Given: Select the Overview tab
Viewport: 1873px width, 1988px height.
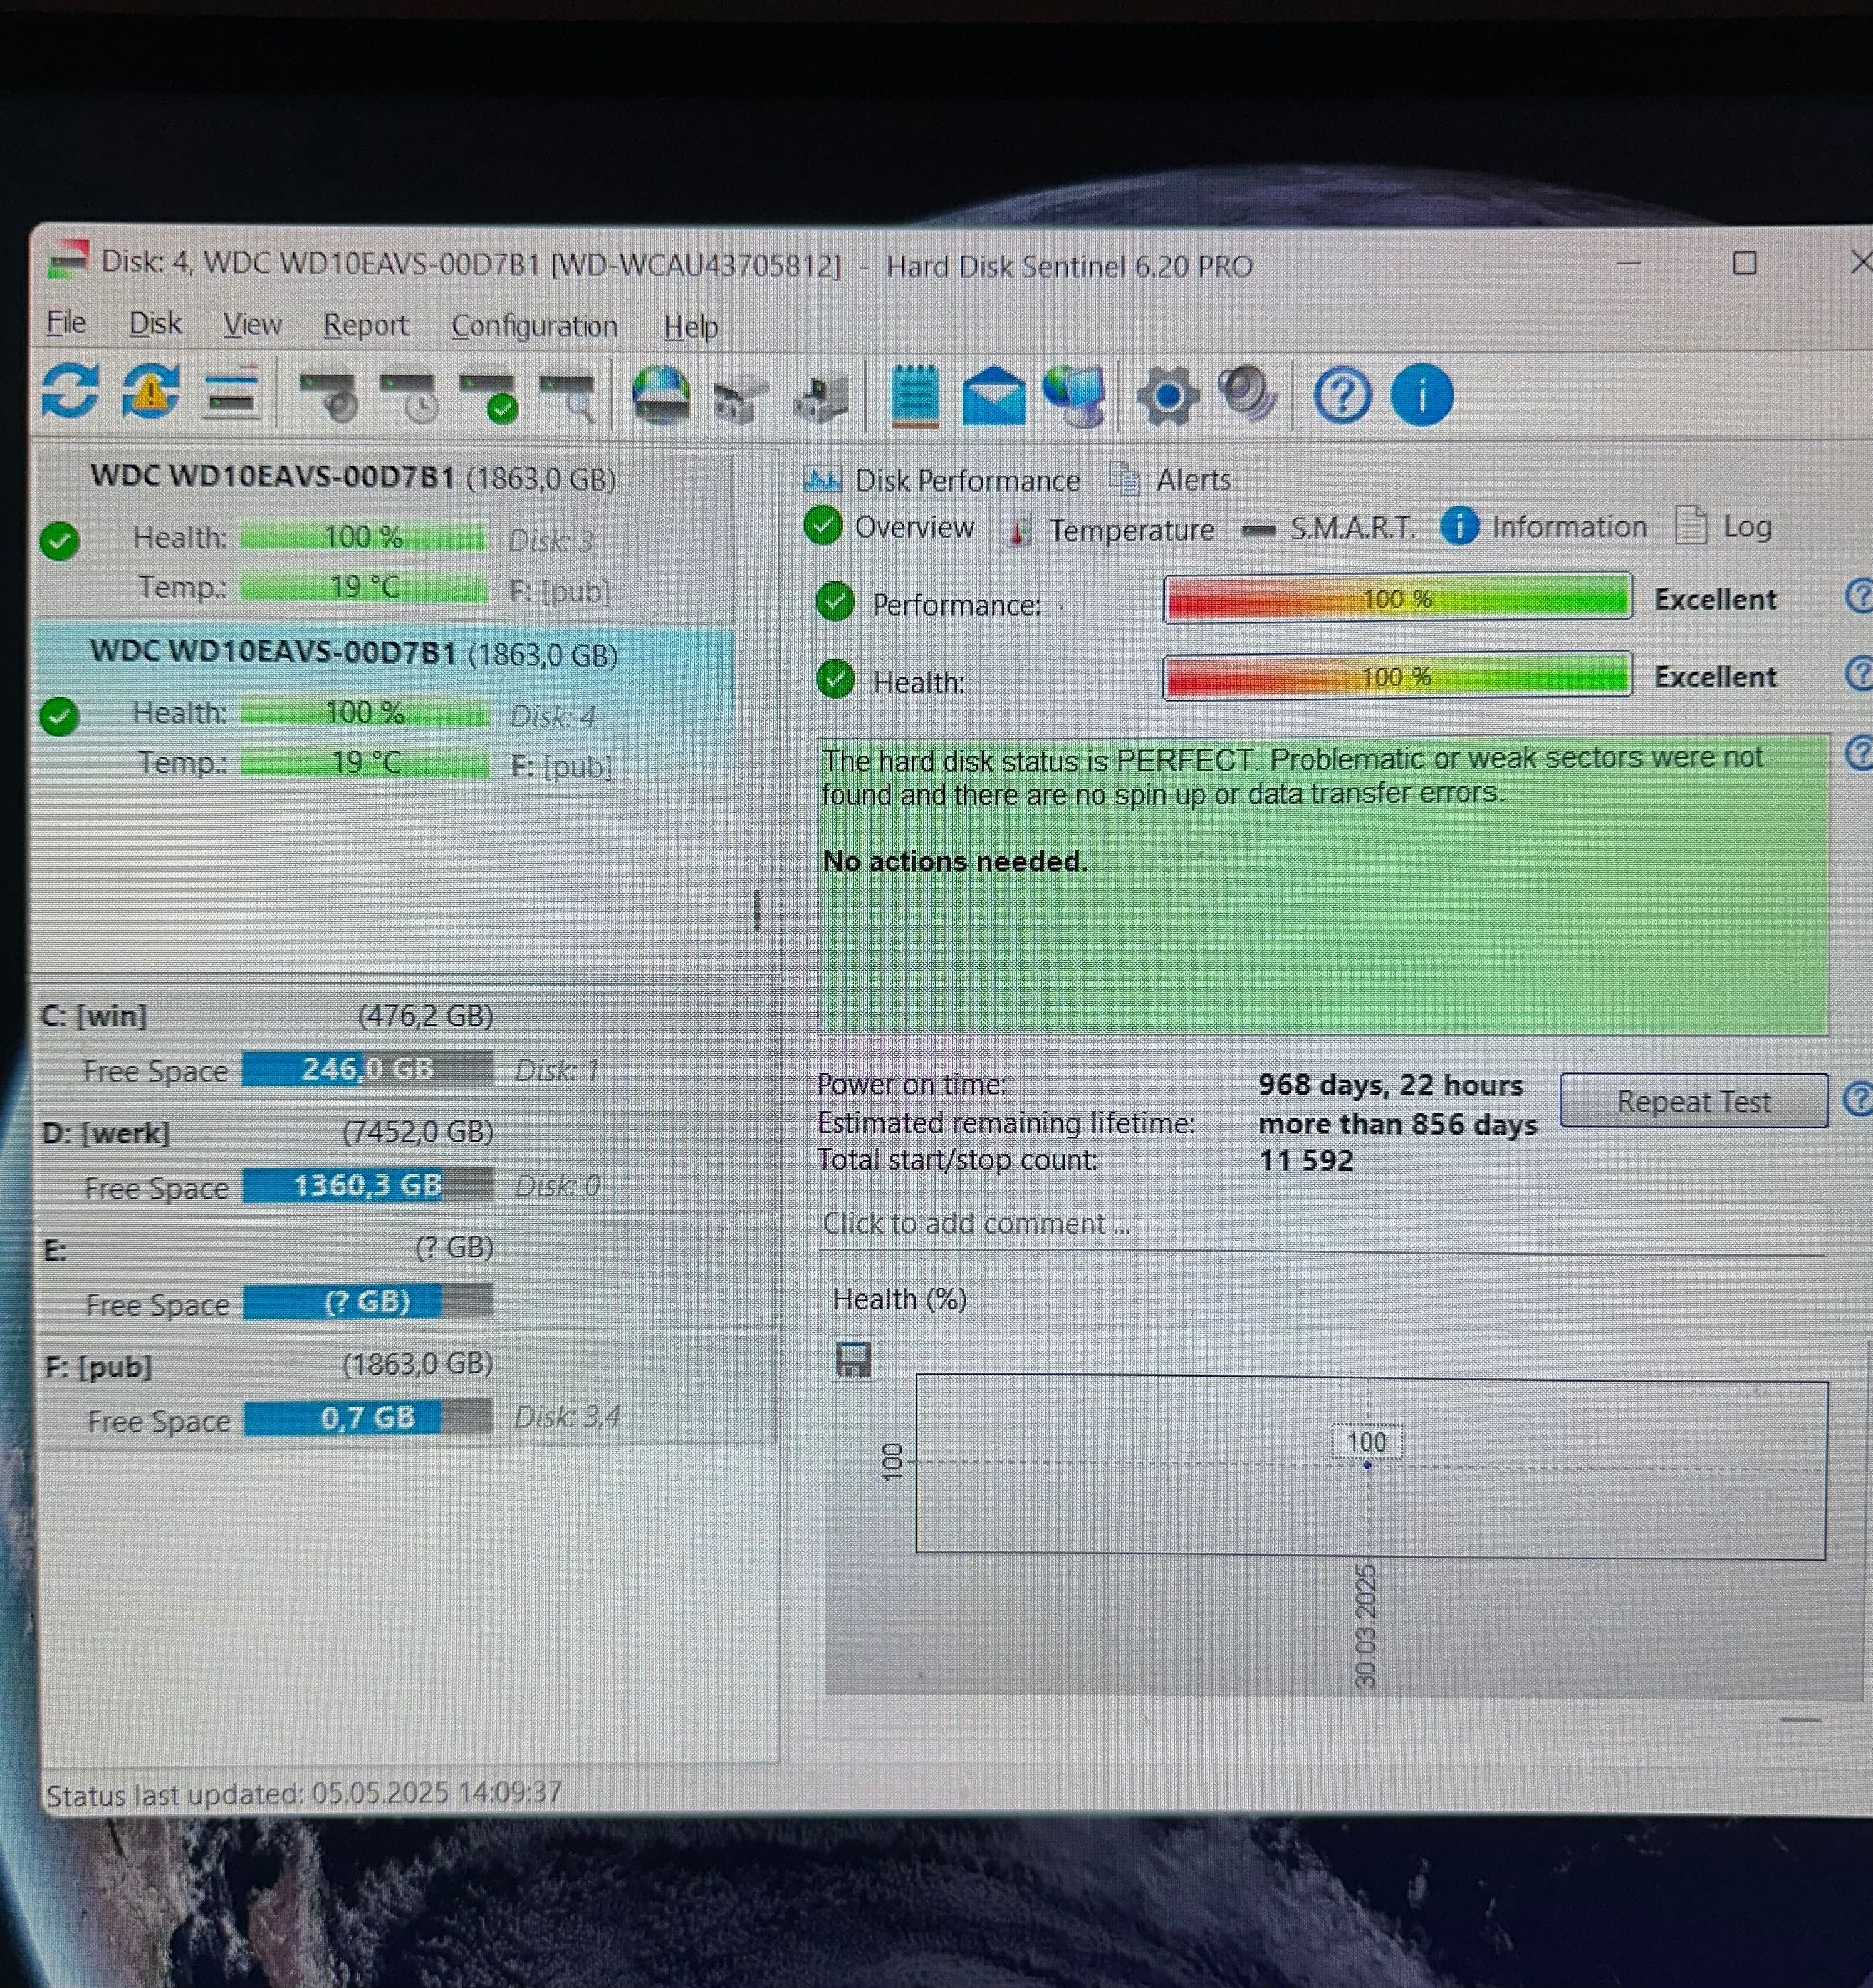Looking at the screenshot, I should (x=889, y=527).
